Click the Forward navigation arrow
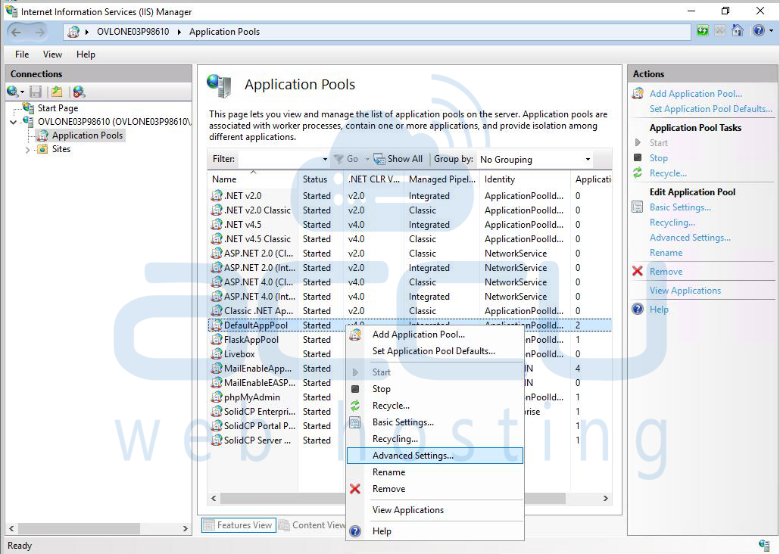 [x=39, y=33]
